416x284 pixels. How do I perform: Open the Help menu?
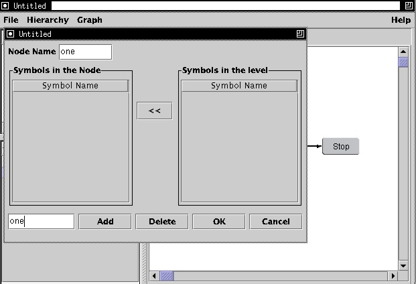(401, 20)
